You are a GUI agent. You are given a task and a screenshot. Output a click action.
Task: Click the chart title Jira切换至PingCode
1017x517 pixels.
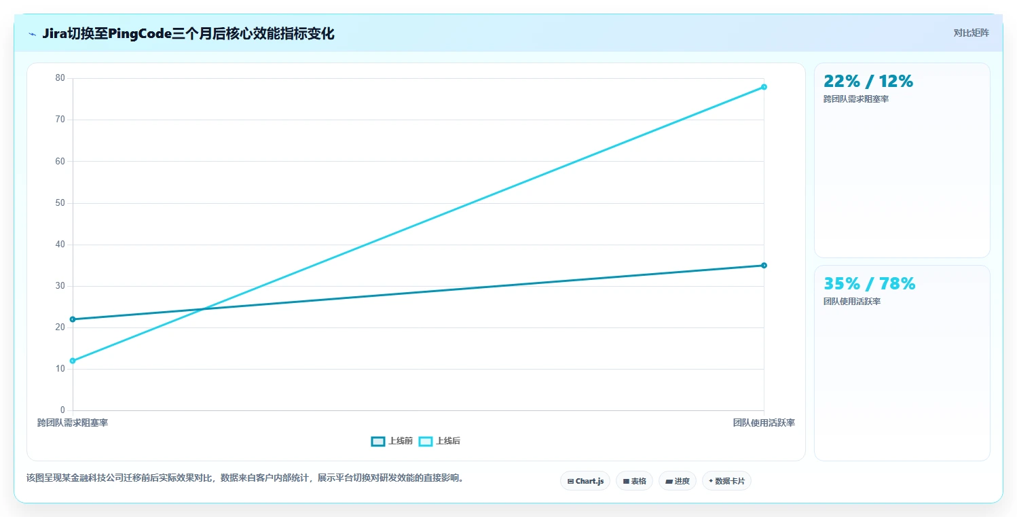(188, 34)
